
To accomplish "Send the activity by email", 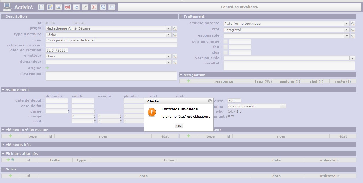I will [x=112, y=7].
